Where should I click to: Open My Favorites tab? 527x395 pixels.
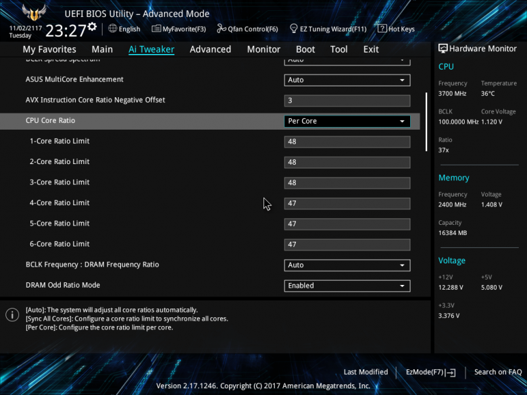pos(49,49)
